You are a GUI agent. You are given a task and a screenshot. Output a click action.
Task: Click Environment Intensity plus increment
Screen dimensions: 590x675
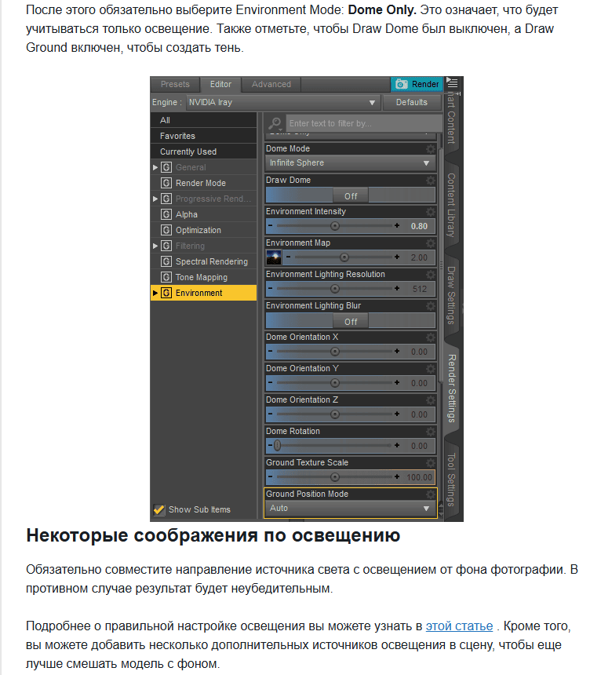(397, 225)
